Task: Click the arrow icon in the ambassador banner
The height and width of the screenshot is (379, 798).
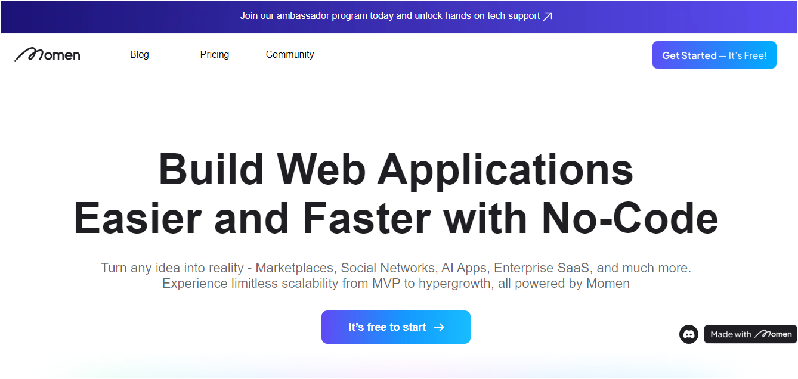Action: point(548,16)
